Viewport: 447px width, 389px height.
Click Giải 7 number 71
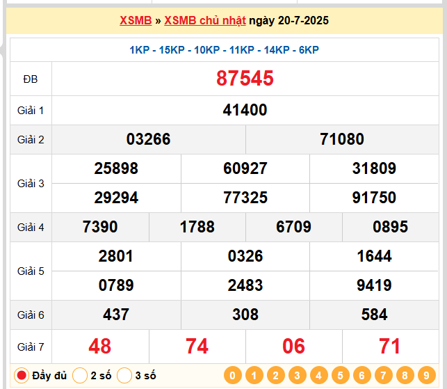(390, 347)
